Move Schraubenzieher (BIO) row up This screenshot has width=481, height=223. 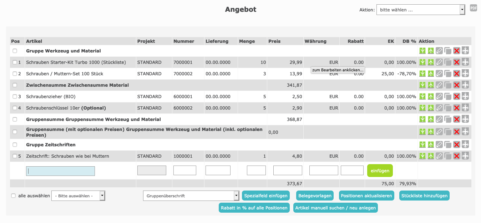[x=431, y=97]
